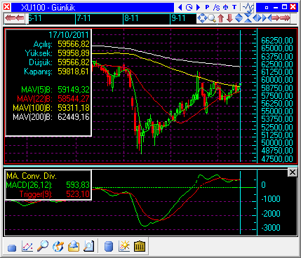
Task: Click the magnifier zoom icon in the top toolbar
Action: pos(212,18)
